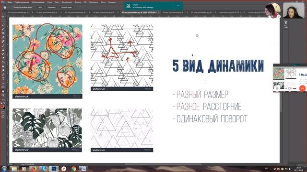
Task: Select the Eraser tool
Action: tap(3, 58)
